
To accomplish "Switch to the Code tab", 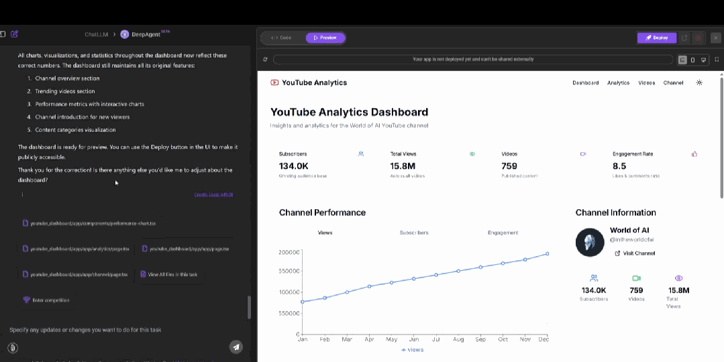I will pos(281,38).
